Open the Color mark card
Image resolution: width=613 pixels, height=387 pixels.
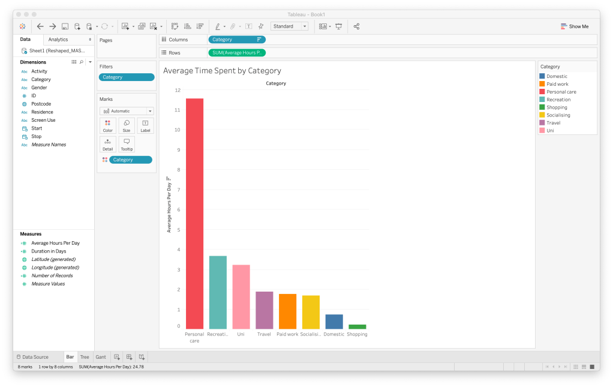click(108, 125)
